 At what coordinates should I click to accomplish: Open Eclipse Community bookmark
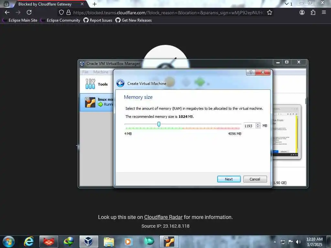click(61, 20)
